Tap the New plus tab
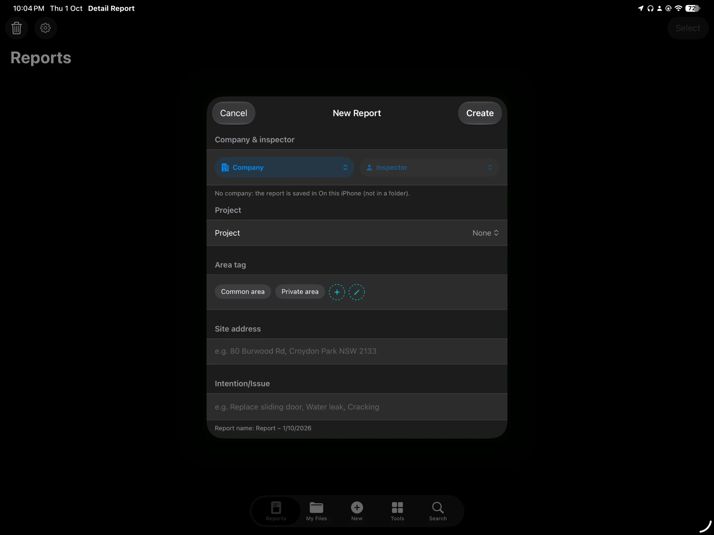Image resolution: width=714 pixels, height=535 pixels. point(357,511)
